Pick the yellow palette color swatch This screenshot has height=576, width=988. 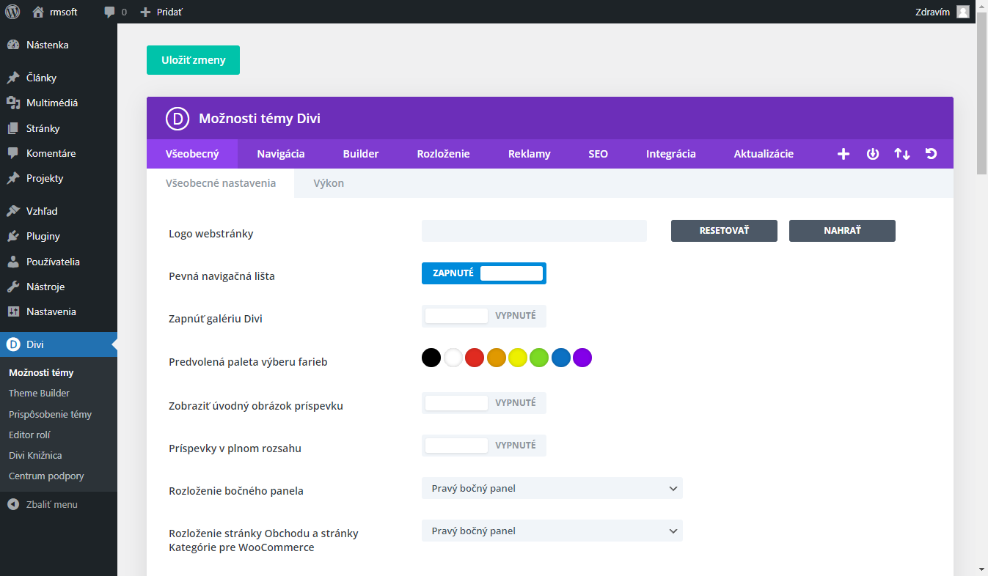(x=518, y=358)
